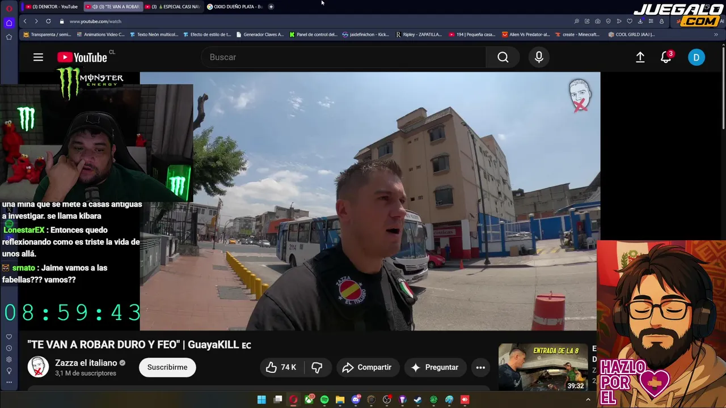The height and width of the screenshot is (408, 726).
Task: Go to the YouTube home logo
Action: [82, 57]
